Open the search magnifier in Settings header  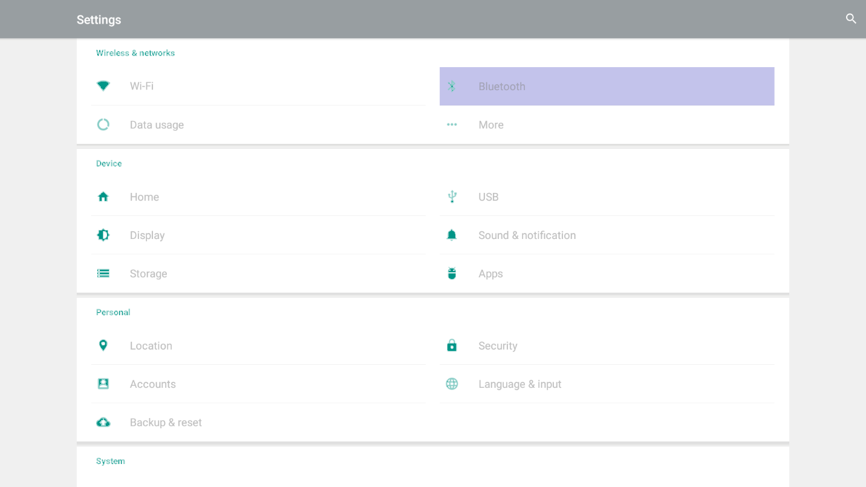(851, 19)
